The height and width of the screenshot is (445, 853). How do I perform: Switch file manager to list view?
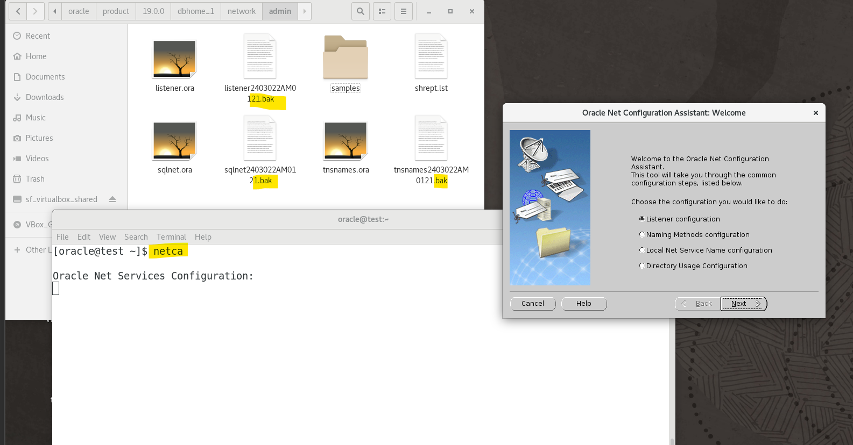click(382, 11)
